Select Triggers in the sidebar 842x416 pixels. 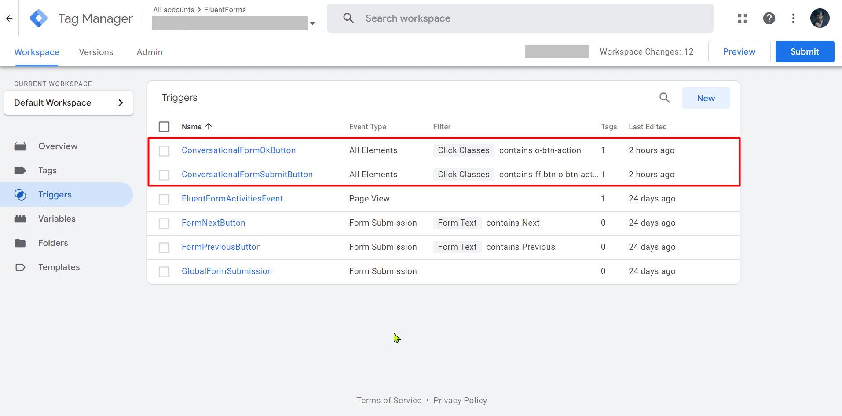pyautogui.click(x=66, y=194)
